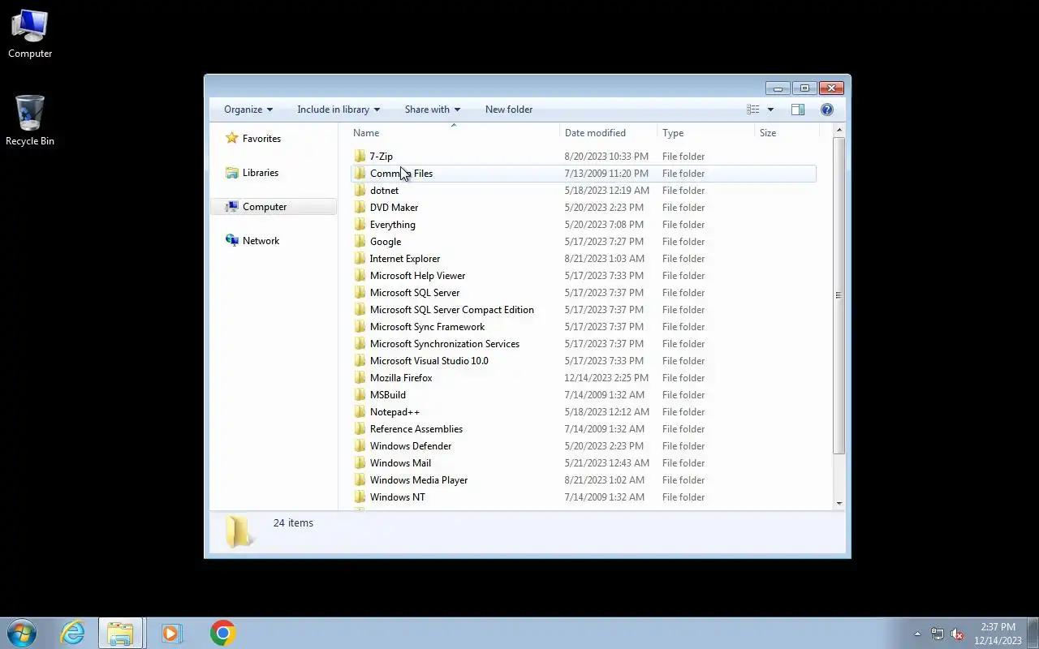
Task: Launch Google Chrome from the taskbar
Action: pos(222,633)
